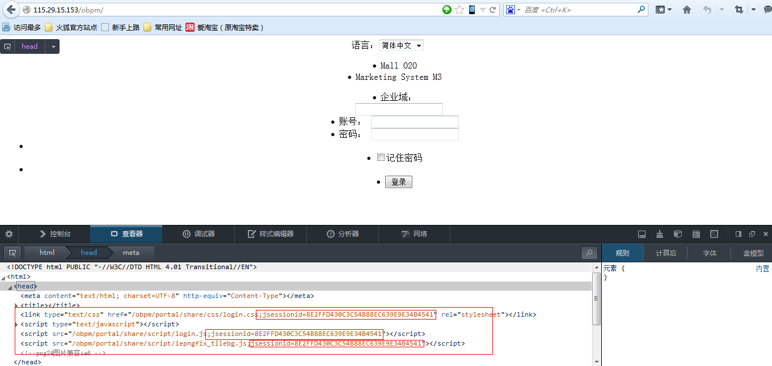Switch to the 分析器 profiler tab
Image resolution: width=772 pixels, height=366 pixels.
(343, 234)
